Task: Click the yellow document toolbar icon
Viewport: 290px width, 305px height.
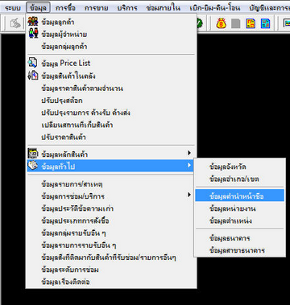Action: tap(251, 23)
